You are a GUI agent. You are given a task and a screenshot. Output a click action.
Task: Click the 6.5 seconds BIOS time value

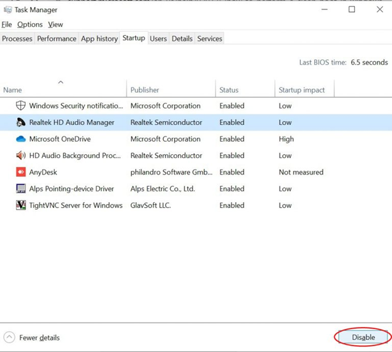click(x=369, y=62)
